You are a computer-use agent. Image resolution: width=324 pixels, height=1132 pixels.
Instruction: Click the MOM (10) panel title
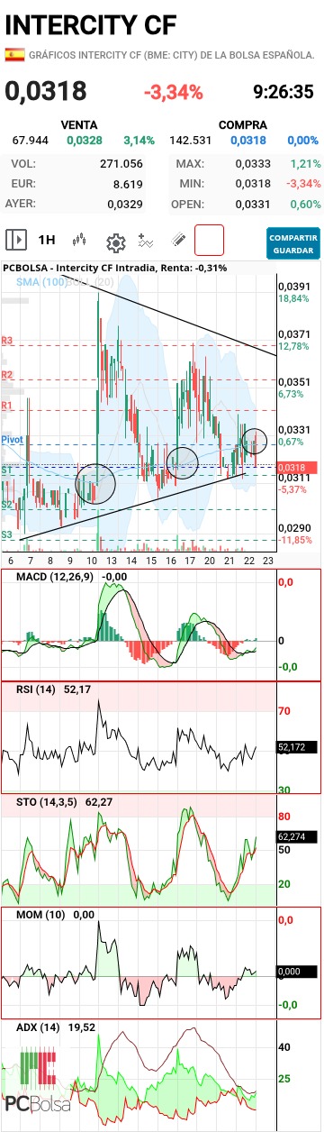coord(40,915)
